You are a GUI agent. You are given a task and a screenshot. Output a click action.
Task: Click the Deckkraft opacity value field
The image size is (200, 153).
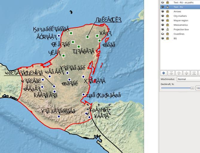(198, 88)
